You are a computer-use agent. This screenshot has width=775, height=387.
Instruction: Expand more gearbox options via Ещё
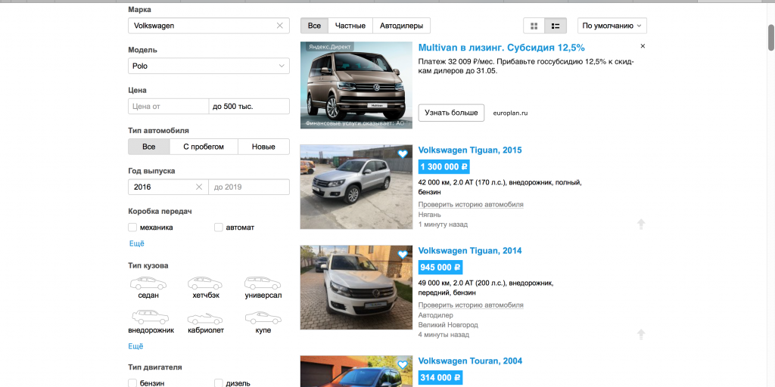(136, 243)
